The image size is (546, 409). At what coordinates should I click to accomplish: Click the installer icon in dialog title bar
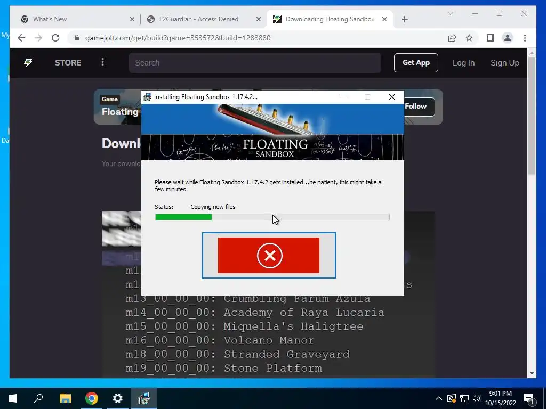[147, 97]
